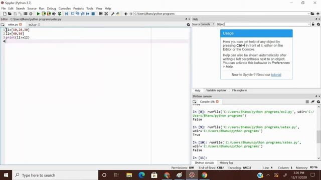Switch to the Variable explorer tab
321x180 pixels.
216,90
